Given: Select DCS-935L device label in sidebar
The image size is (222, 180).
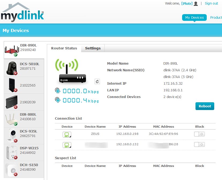Looking at the screenshot, I should (x=28, y=131).
